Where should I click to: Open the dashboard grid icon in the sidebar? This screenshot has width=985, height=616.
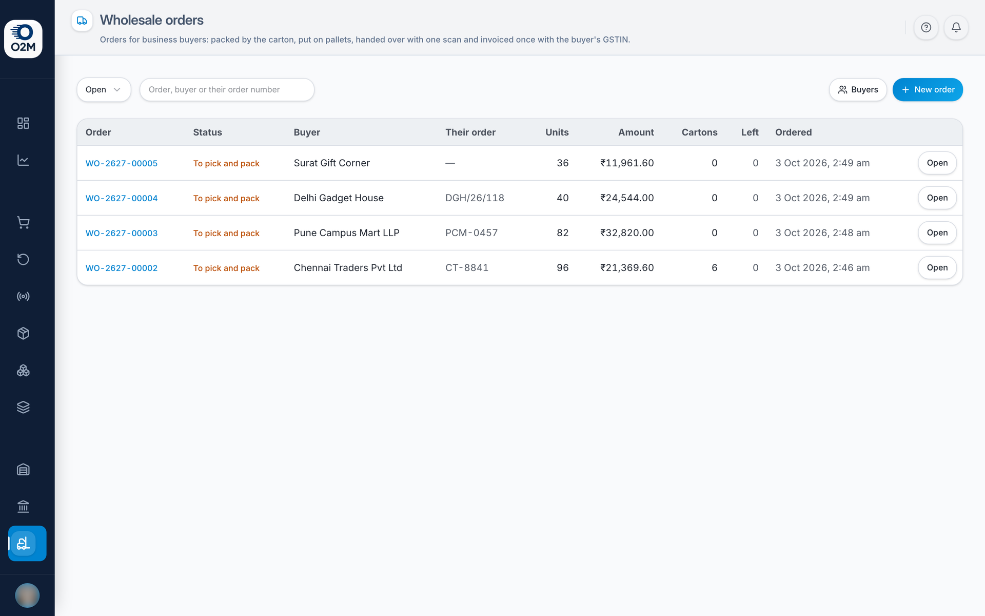point(23,123)
